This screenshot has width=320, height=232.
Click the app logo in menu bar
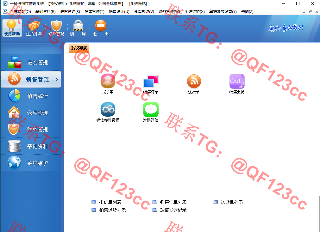tap(5, 11)
